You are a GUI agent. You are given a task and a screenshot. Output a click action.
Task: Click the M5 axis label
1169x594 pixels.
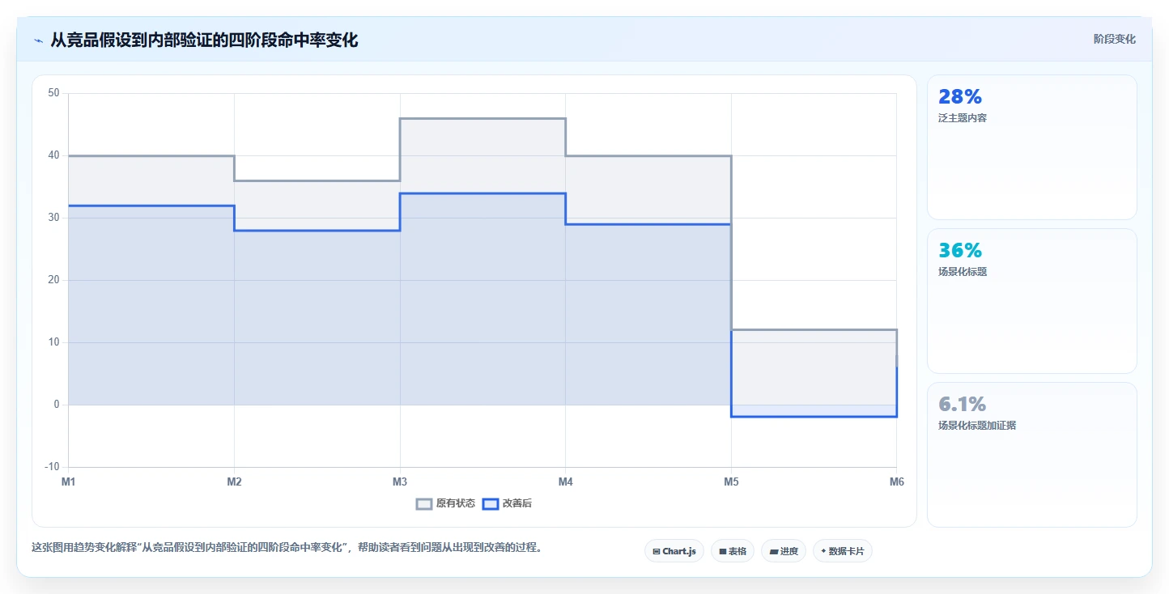pyautogui.click(x=731, y=482)
